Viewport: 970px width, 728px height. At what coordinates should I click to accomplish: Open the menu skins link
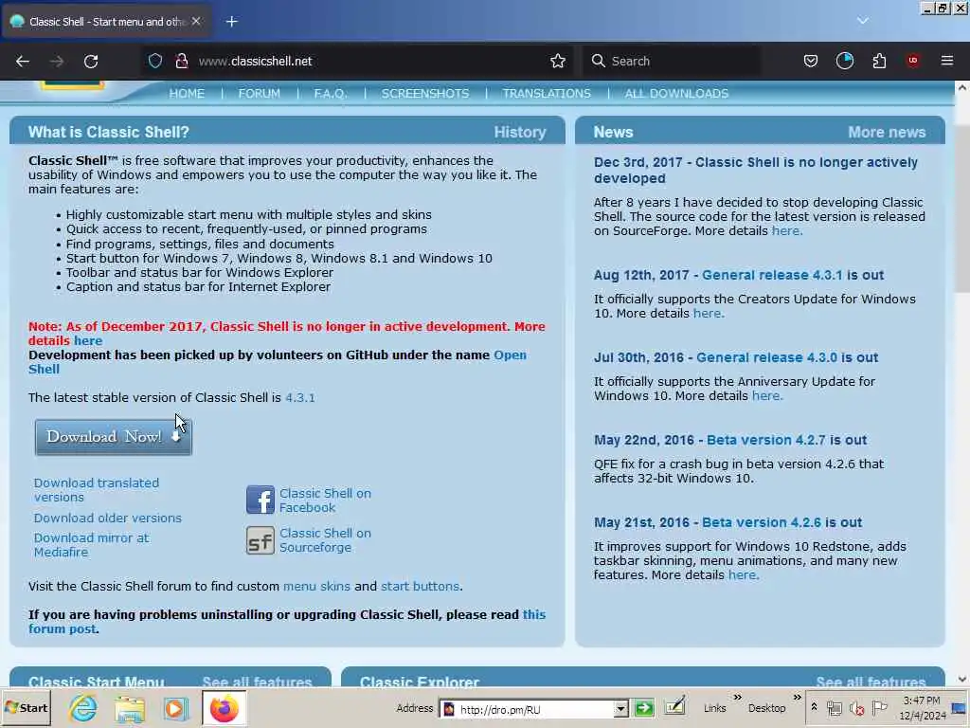point(316,586)
